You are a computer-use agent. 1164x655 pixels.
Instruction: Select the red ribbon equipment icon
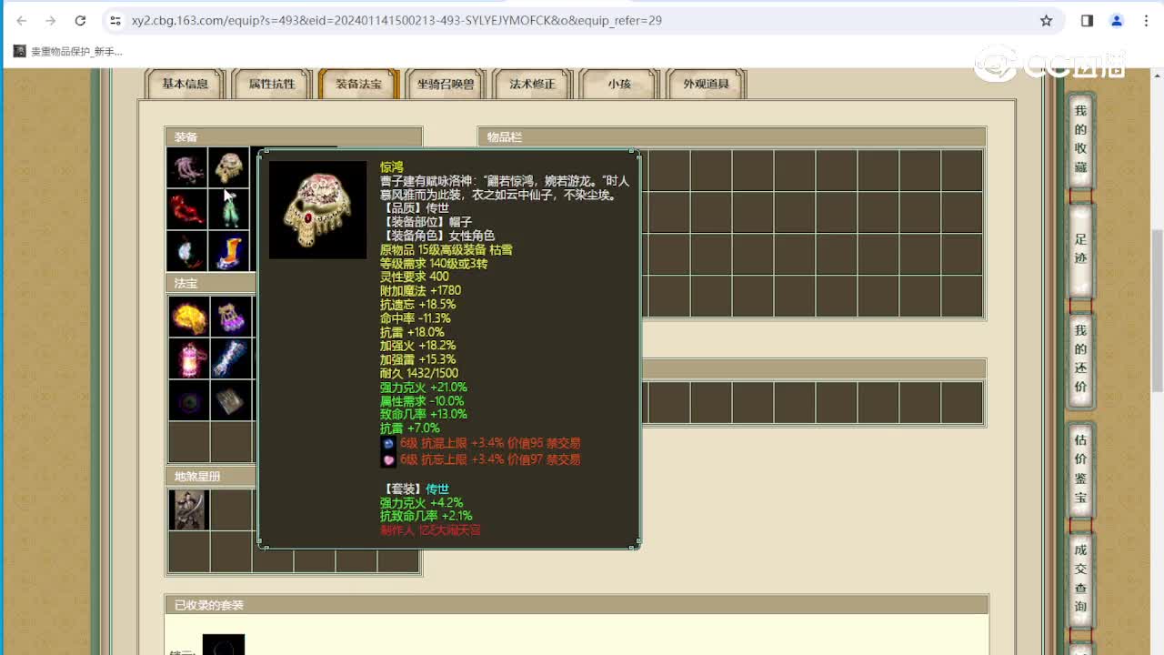click(x=188, y=209)
